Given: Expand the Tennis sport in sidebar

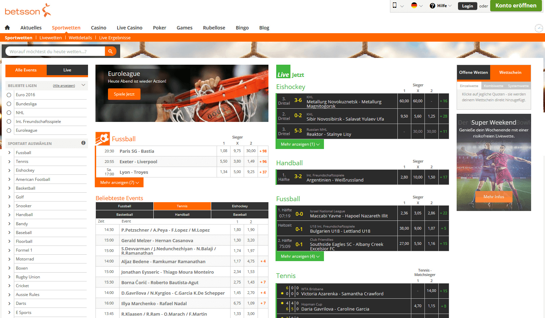Looking at the screenshot, I should point(9,162).
